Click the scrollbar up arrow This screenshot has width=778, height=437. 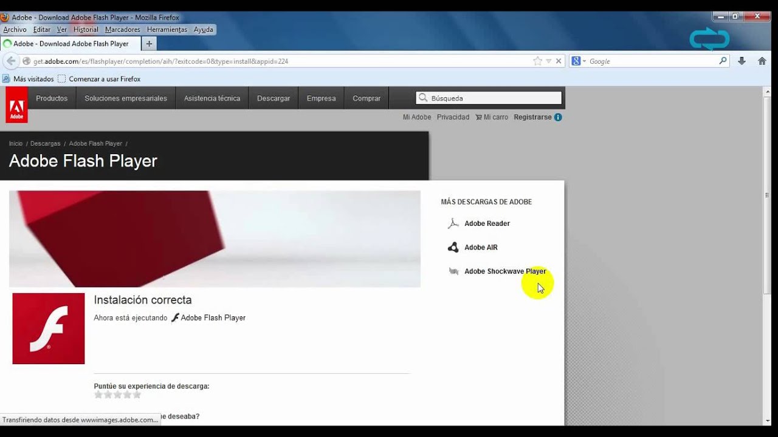point(767,91)
